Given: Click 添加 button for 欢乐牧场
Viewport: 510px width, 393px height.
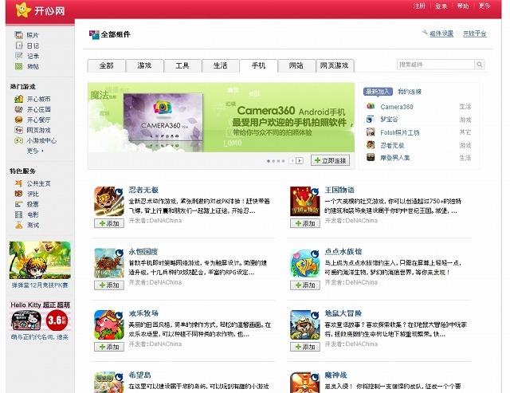Looking at the screenshot, I should [109, 347].
